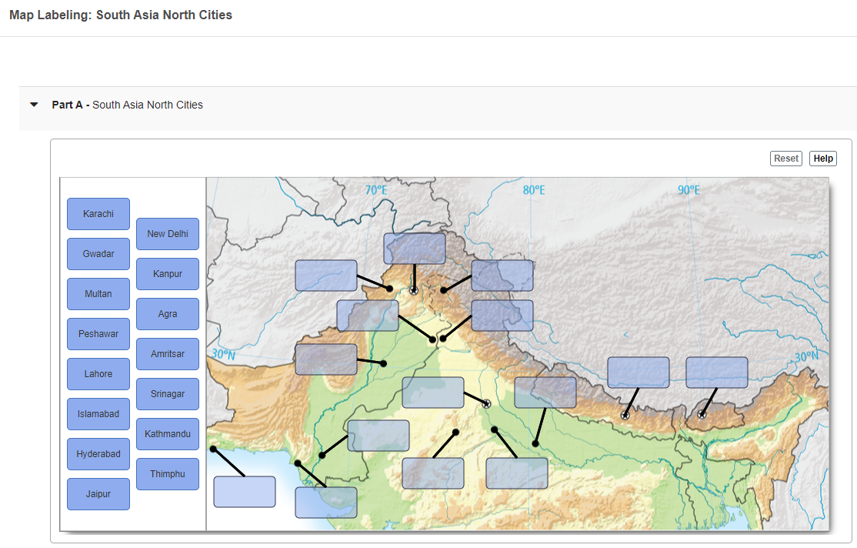
Task: Collapse the Part A section
Action: [33, 104]
